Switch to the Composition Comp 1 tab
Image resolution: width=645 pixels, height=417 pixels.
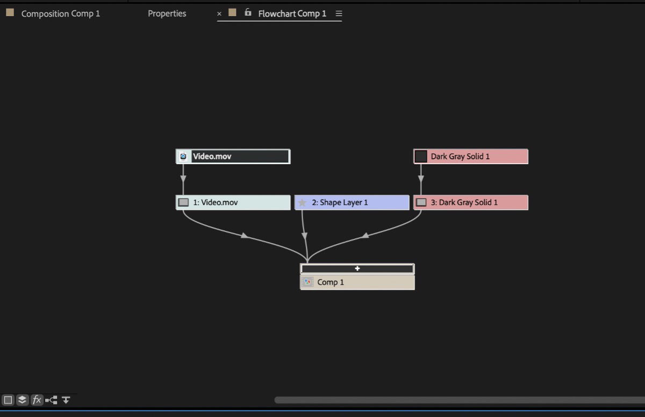coord(60,13)
